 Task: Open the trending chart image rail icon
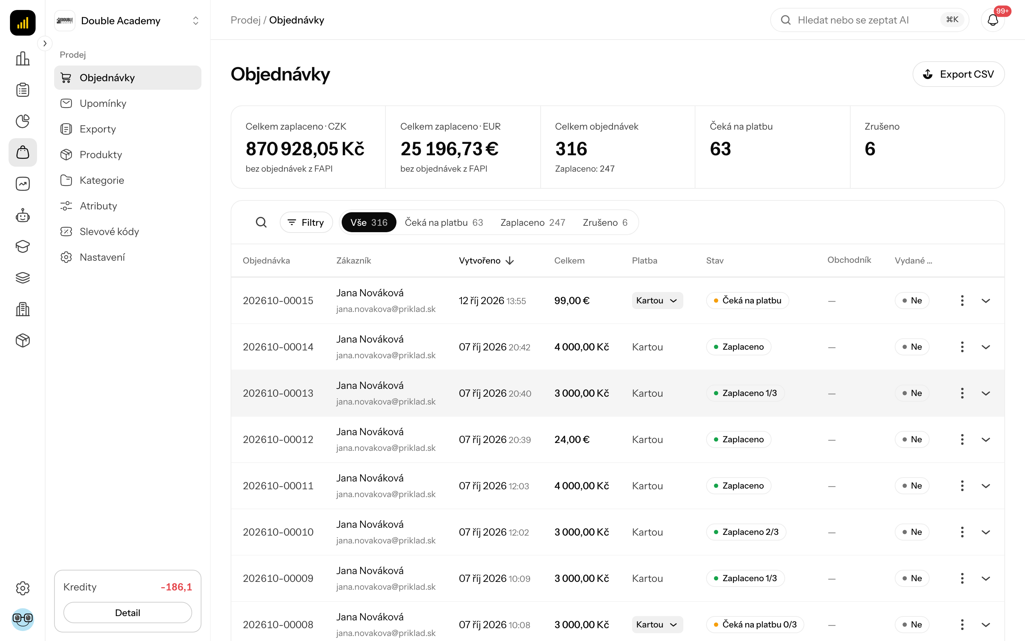[22, 183]
